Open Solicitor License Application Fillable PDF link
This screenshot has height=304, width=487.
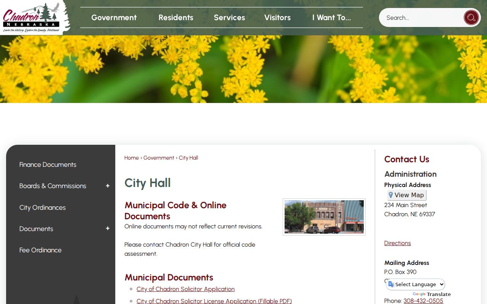coord(214,301)
